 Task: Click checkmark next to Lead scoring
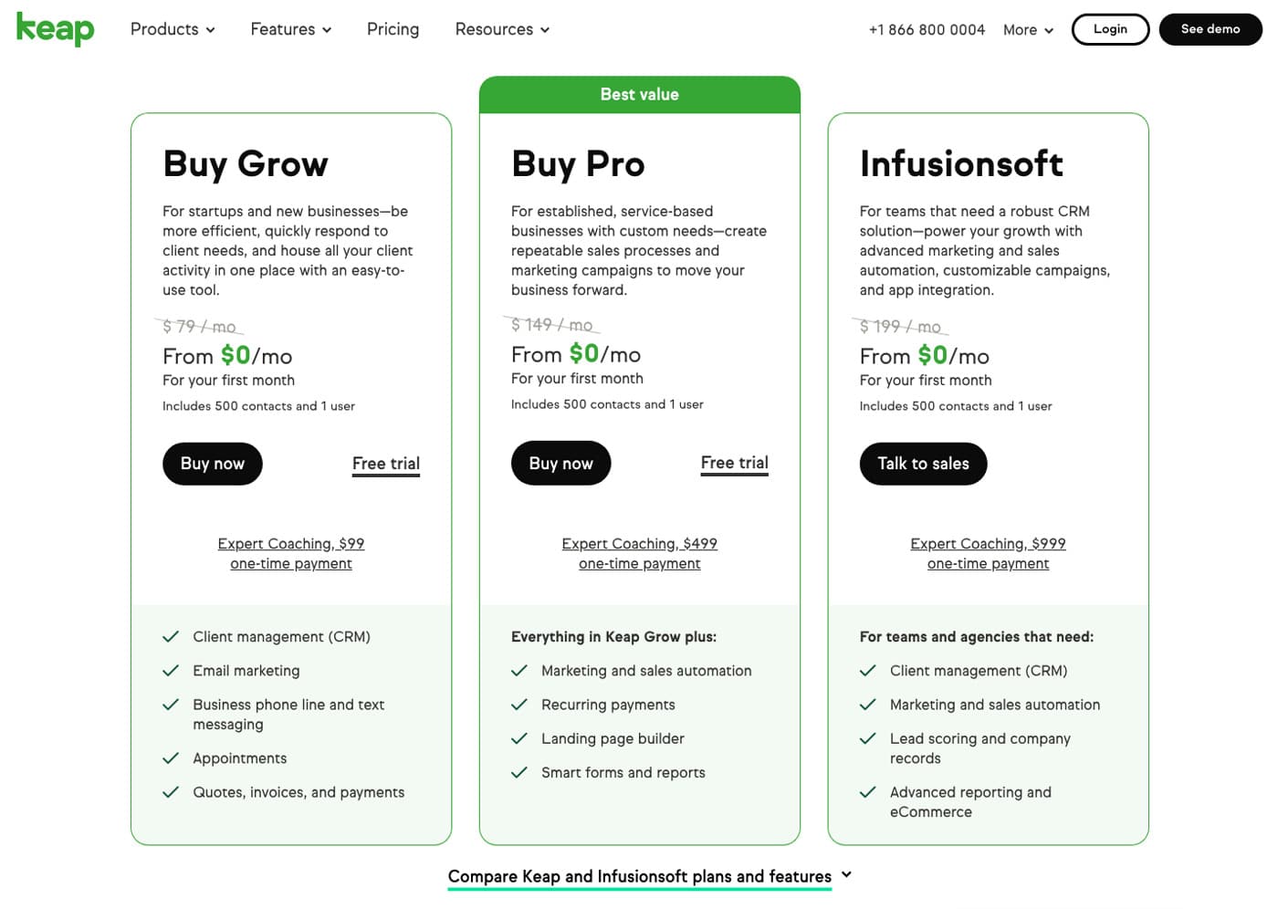[x=868, y=738]
